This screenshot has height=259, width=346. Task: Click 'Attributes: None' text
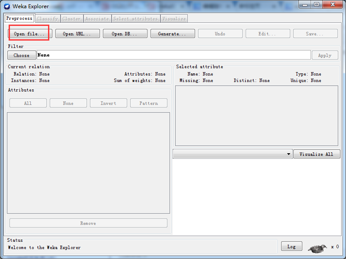(x=145, y=74)
